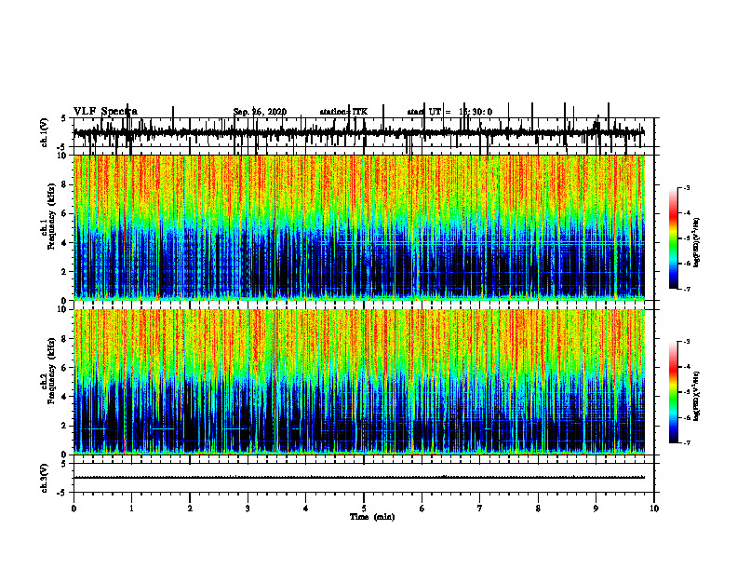This screenshot has height=570, width=737.
Task: Click the x-axis tick label '10'
Action: click(654, 509)
